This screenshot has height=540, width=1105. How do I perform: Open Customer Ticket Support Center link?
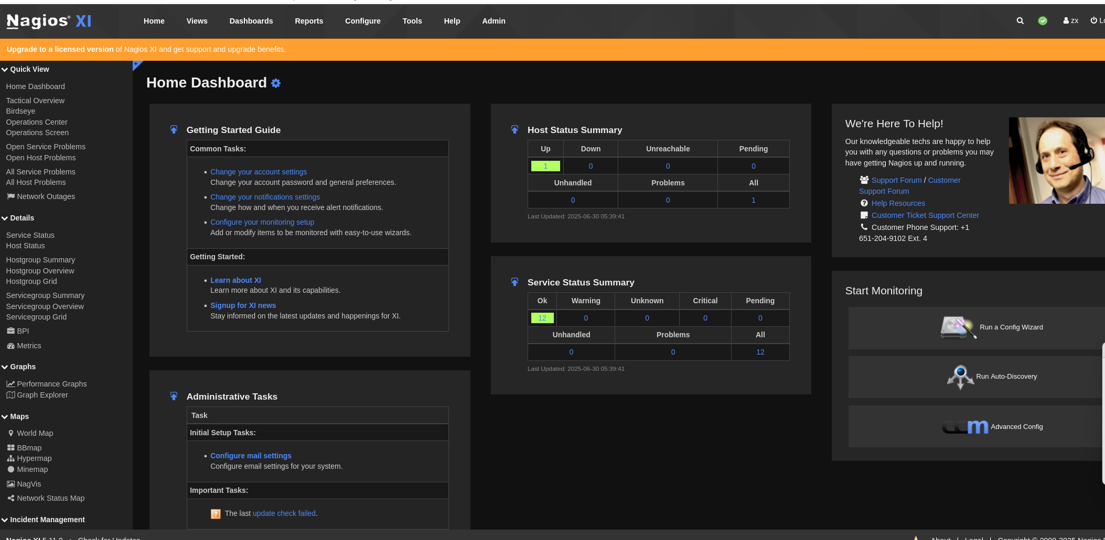coord(925,215)
